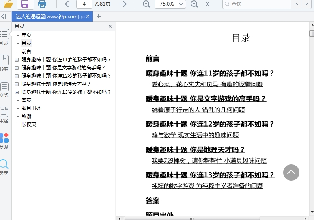Open the 发现 discover sidebar icon
The height and width of the screenshot is (220, 314).
point(4,141)
